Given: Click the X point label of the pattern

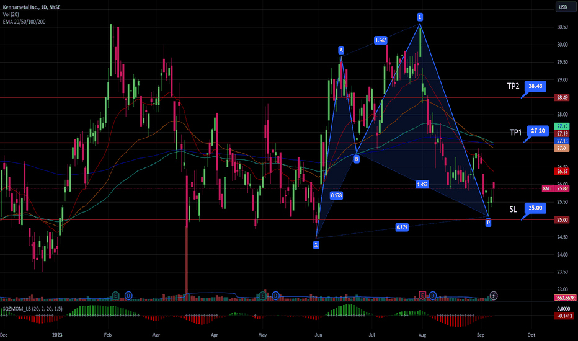Looking at the screenshot, I should coord(316,245).
